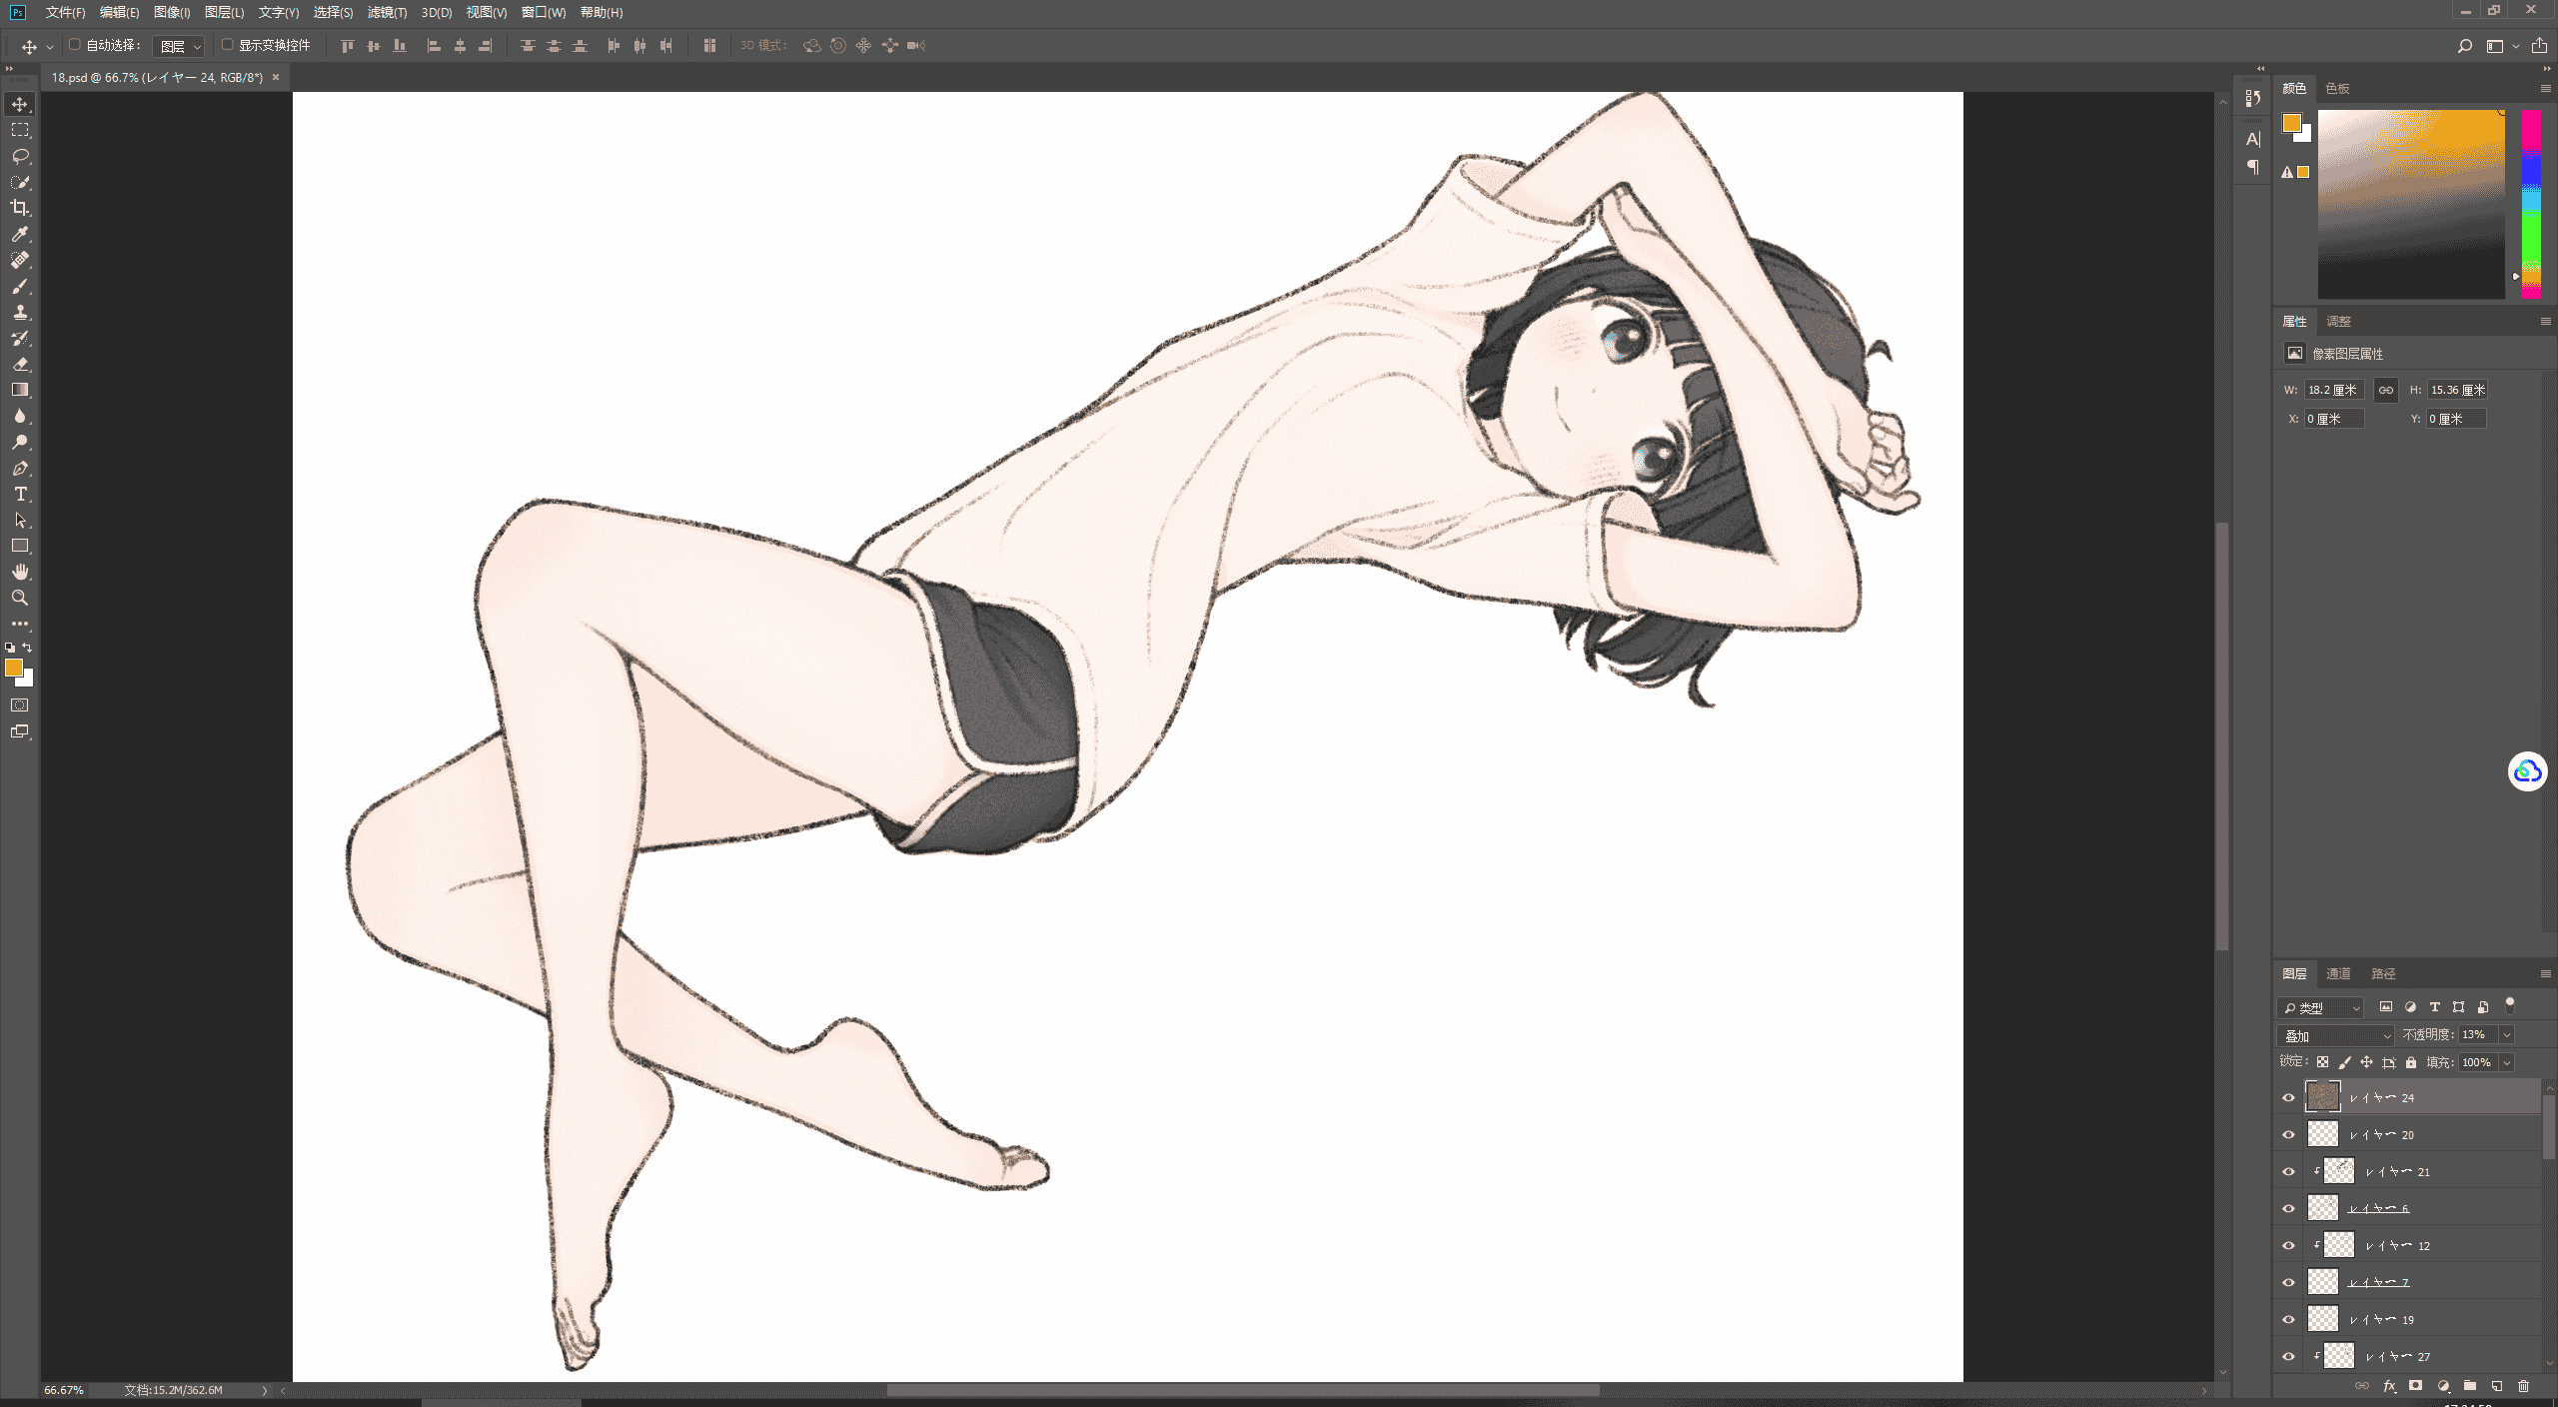Image resolution: width=2558 pixels, height=1407 pixels.
Task: Select the Pen tool
Action: click(x=20, y=468)
